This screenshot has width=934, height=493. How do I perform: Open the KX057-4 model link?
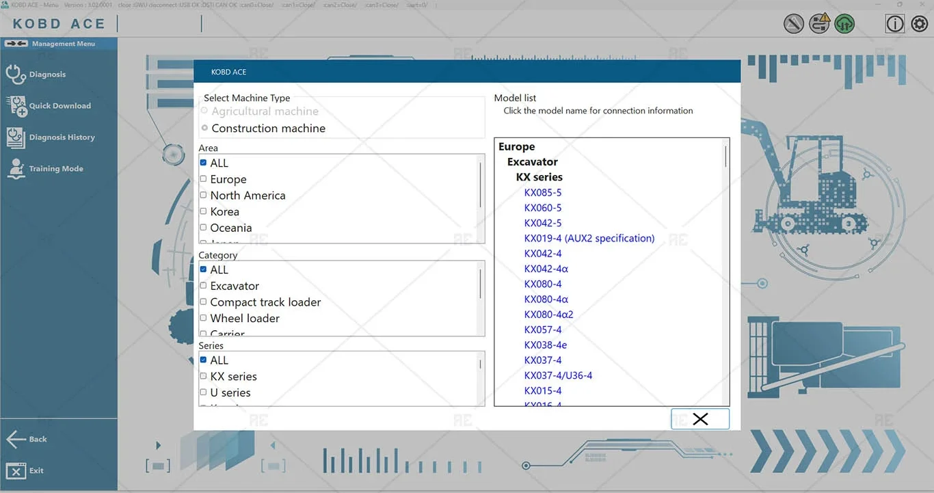click(x=543, y=330)
